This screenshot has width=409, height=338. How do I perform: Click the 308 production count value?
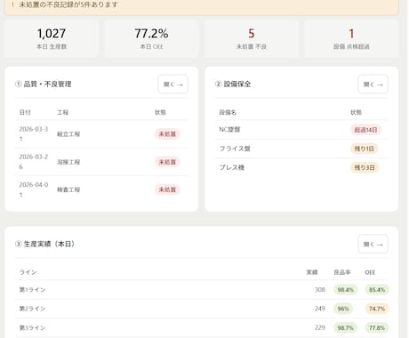[320, 290]
